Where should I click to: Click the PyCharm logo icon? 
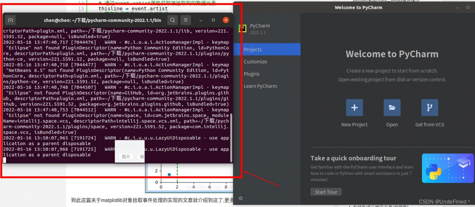[242, 28]
